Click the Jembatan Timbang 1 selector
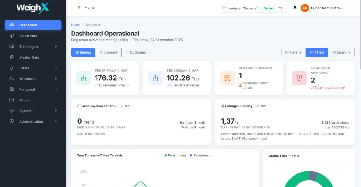Viewport: 361px width, 187px height. click(254, 8)
